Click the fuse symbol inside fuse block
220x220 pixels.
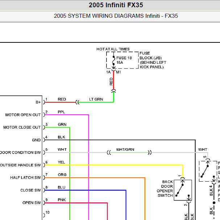(114, 61)
